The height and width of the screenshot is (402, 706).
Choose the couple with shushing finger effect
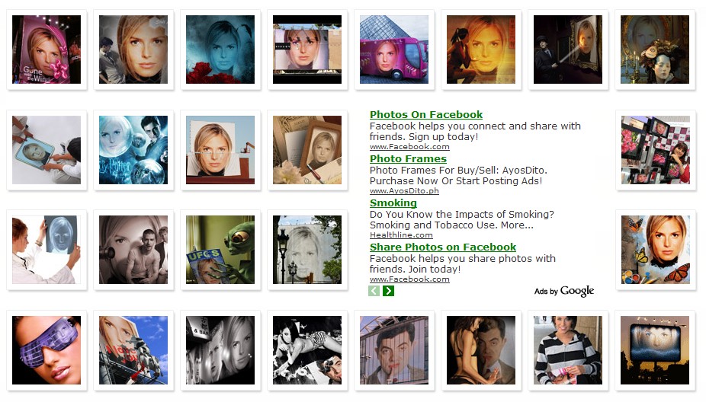(x=481, y=349)
